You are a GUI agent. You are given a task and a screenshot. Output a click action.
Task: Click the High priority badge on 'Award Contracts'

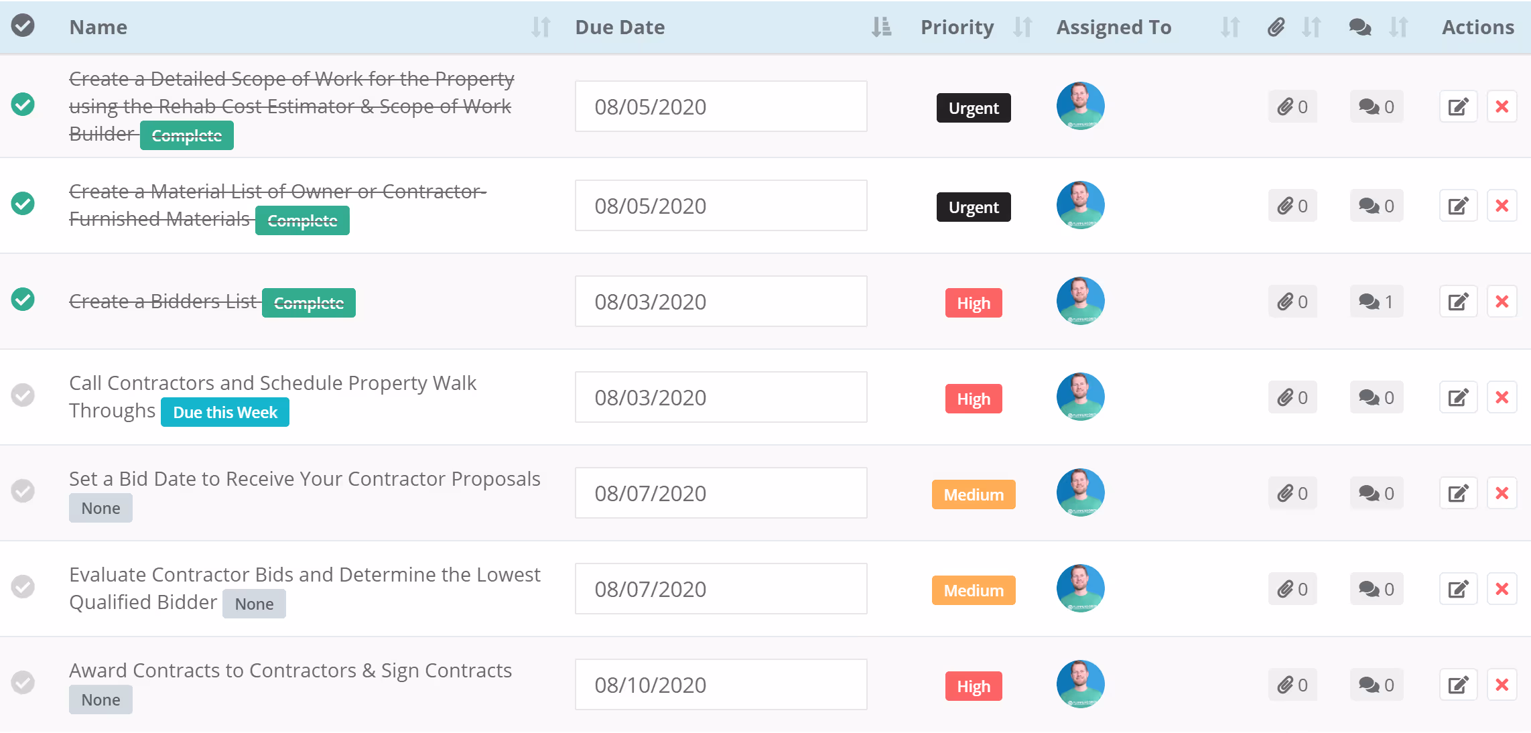pyautogui.click(x=974, y=686)
